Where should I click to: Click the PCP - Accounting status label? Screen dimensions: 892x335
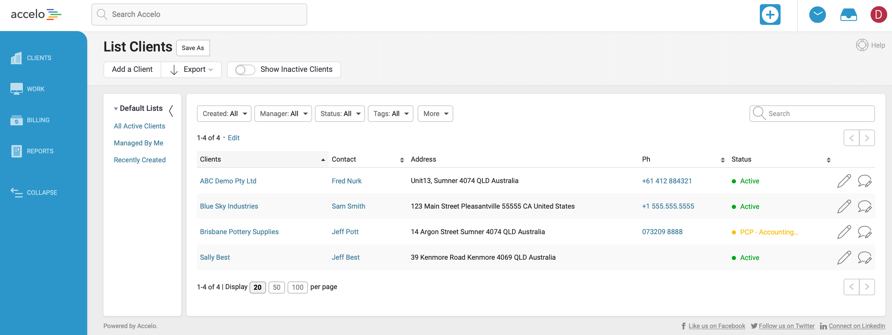click(x=769, y=232)
